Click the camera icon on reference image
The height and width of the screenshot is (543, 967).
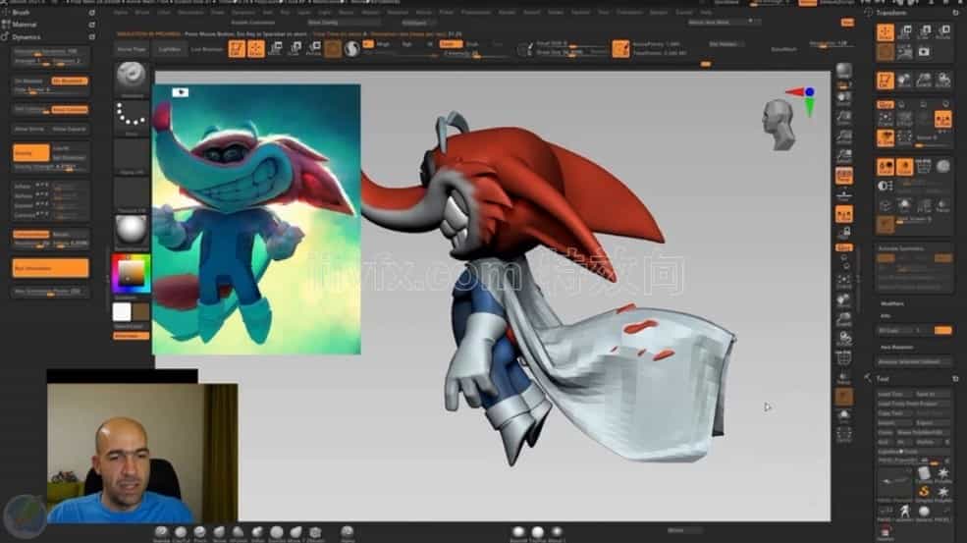[180, 92]
